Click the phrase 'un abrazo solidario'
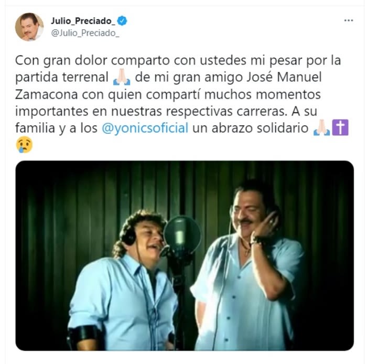Viewport: 367px width, 364px height. pyautogui.click(x=250, y=128)
